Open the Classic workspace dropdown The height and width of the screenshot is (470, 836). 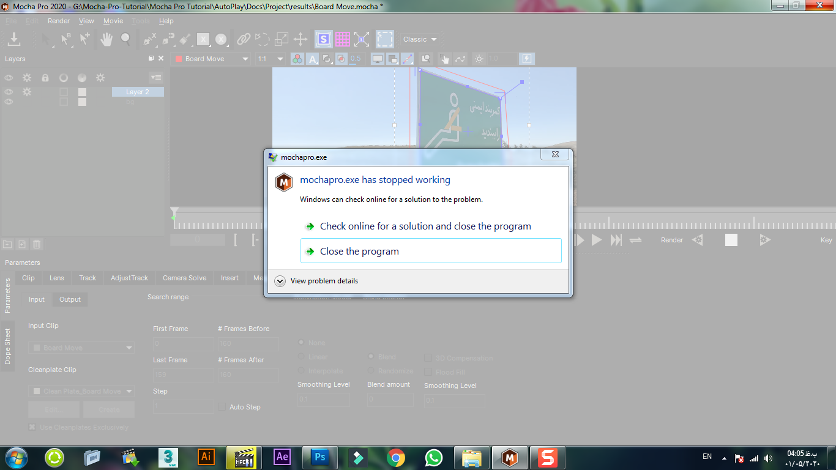point(420,39)
